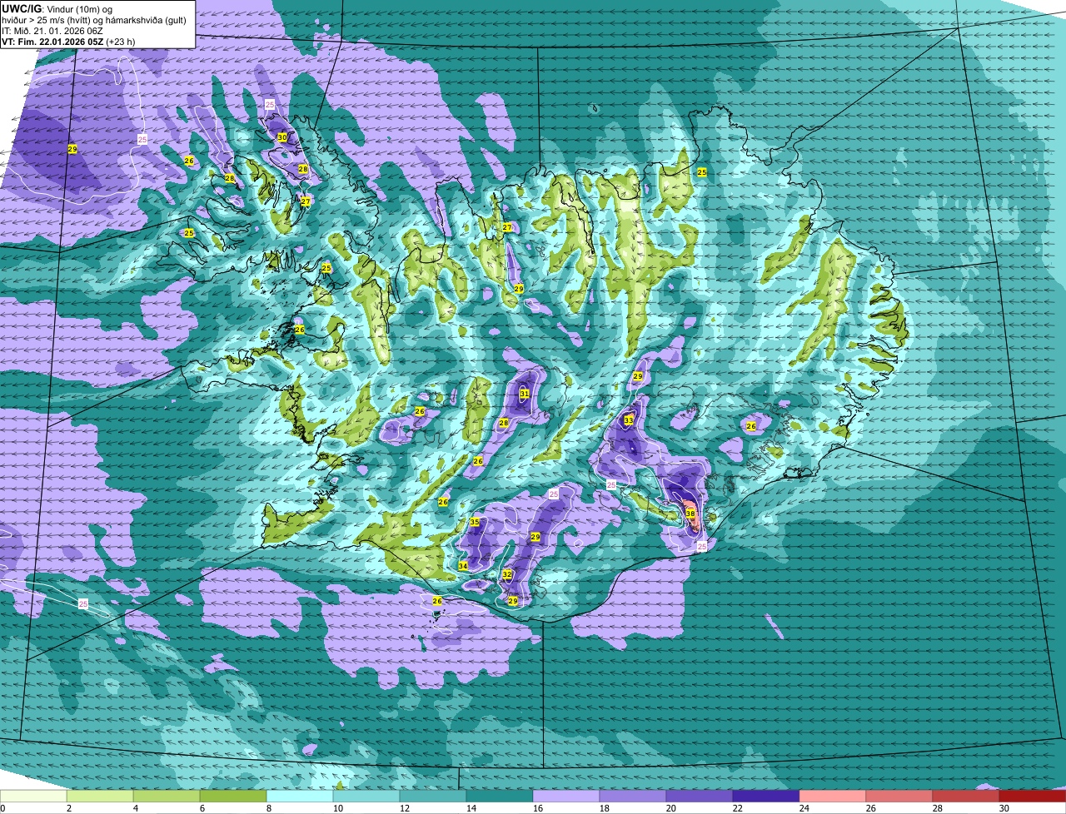Select the light lavender 16–18 m/s legend swatch
The image size is (1066, 814).
pyautogui.click(x=566, y=796)
